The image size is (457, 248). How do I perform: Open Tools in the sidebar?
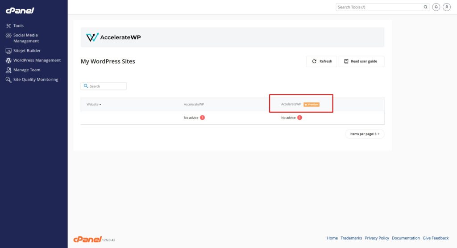[x=18, y=26]
